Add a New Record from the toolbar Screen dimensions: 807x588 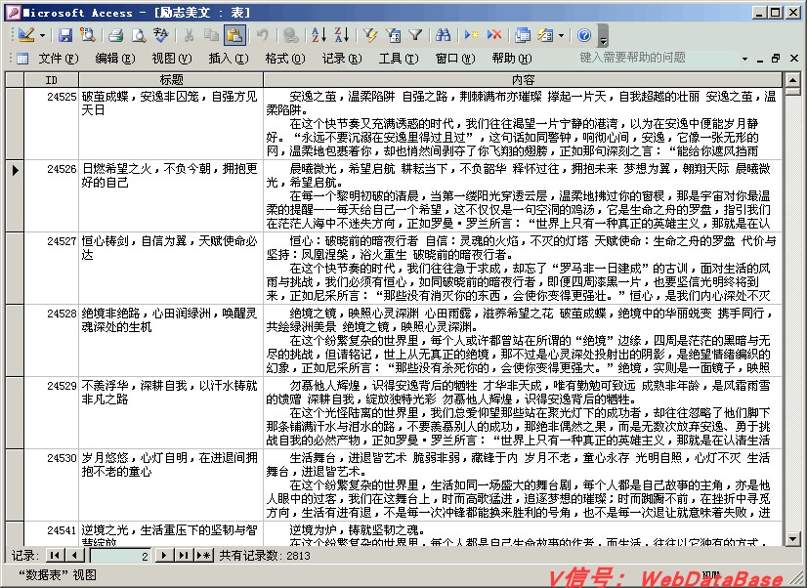tap(472, 35)
